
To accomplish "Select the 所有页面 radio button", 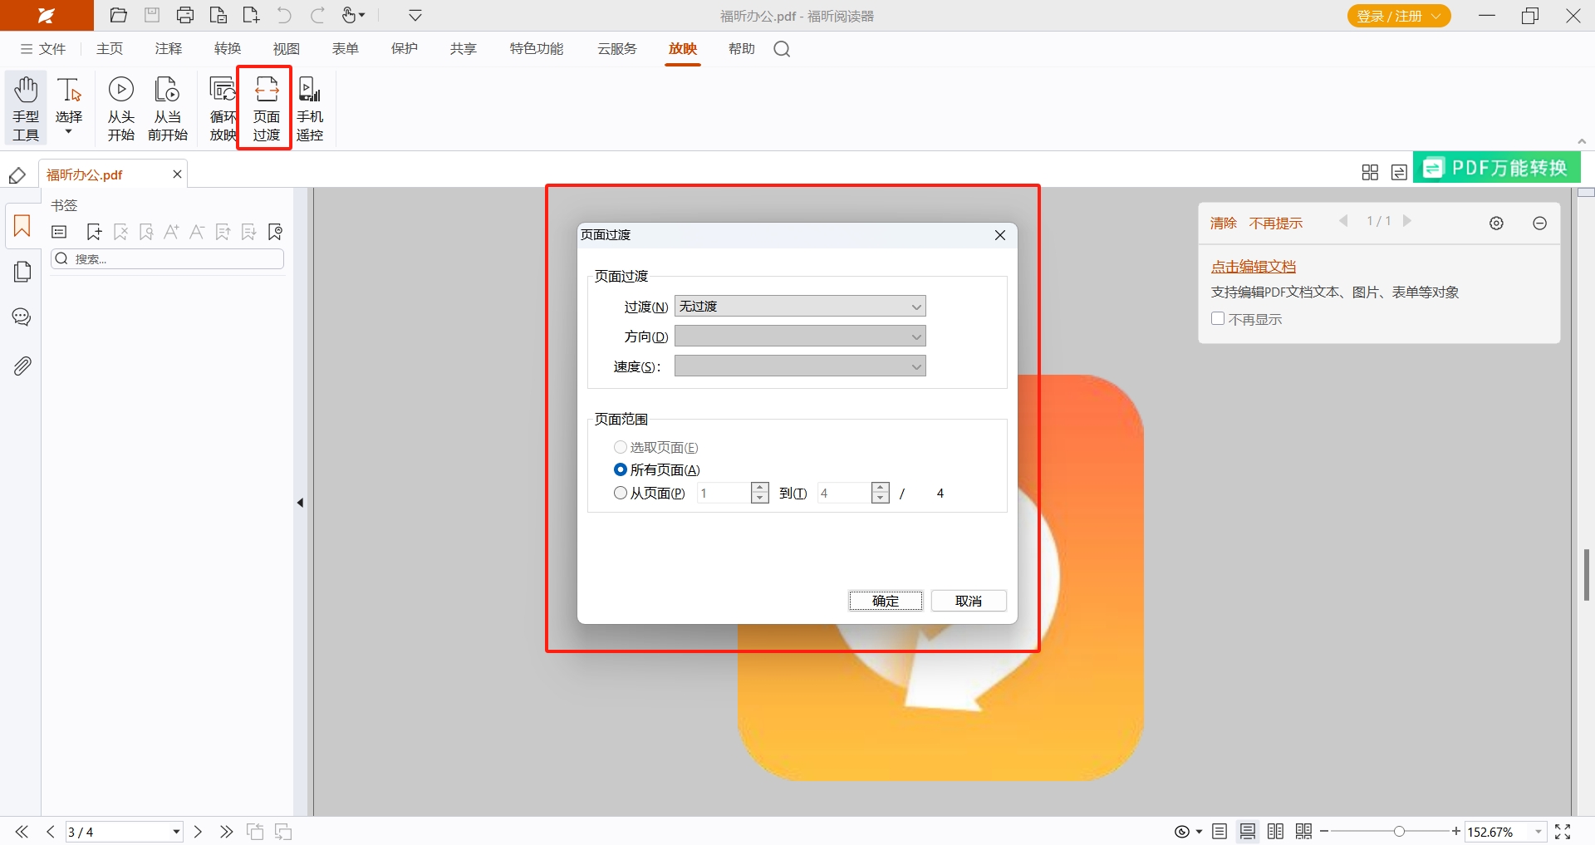I will pos(621,470).
